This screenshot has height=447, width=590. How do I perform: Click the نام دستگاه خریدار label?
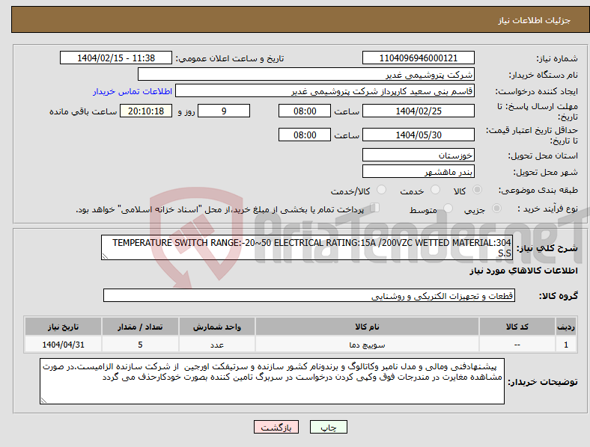(x=544, y=75)
